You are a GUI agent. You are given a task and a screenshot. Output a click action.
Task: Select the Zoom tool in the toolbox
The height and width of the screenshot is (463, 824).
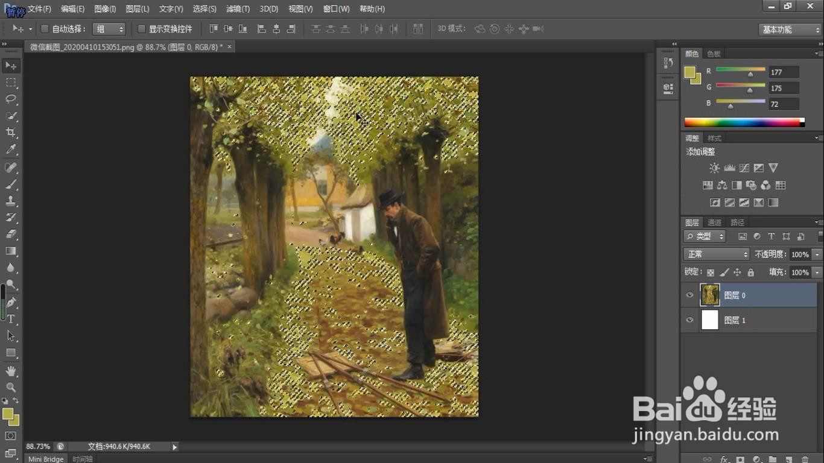tap(11, 388)
